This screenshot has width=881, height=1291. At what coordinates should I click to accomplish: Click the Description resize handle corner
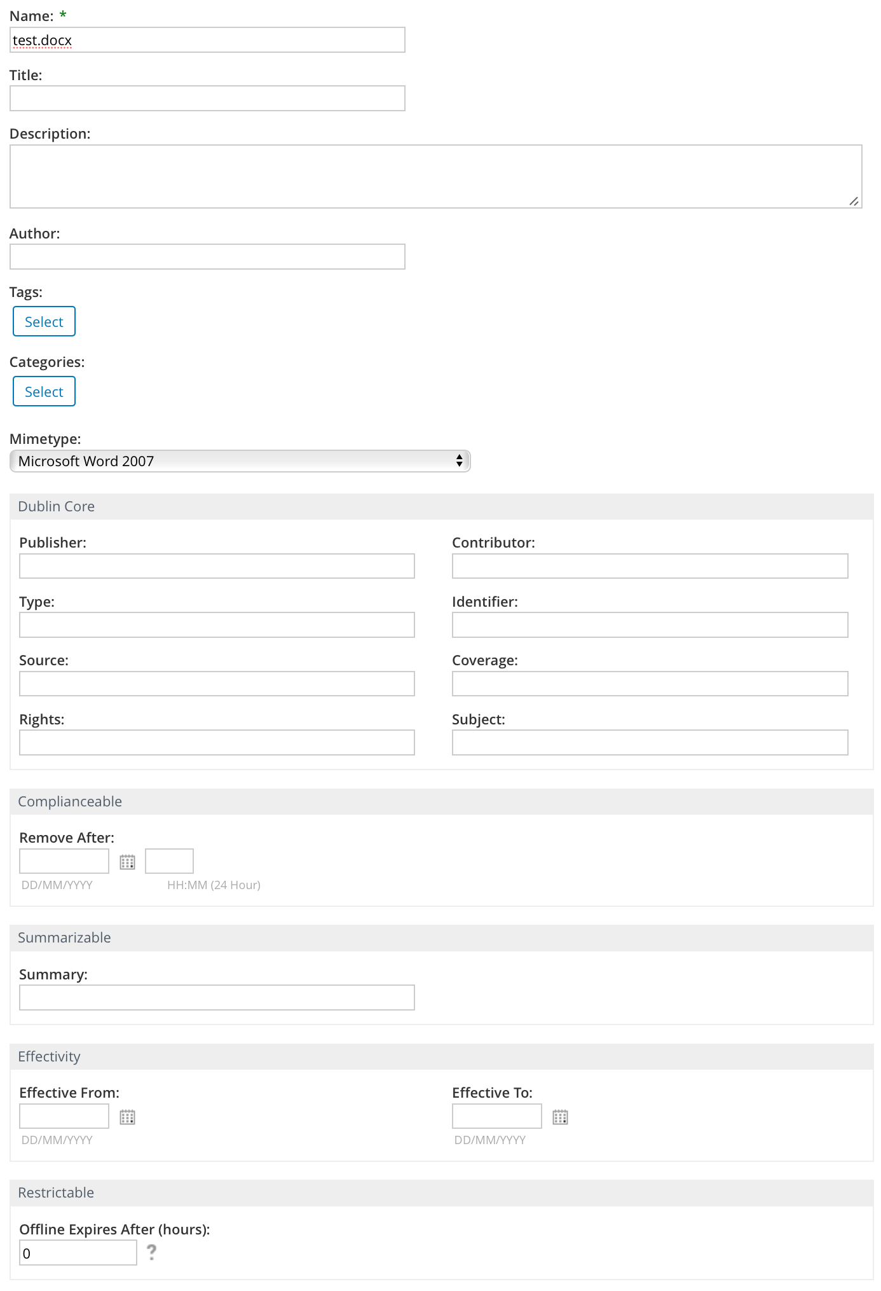(854, 201)
